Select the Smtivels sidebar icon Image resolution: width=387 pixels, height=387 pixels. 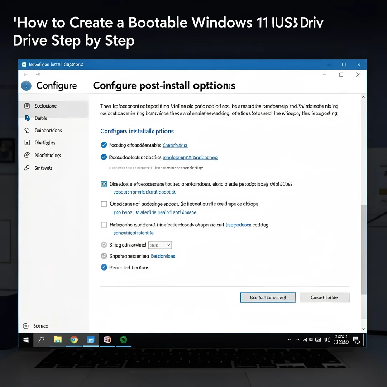coord(27,168)
